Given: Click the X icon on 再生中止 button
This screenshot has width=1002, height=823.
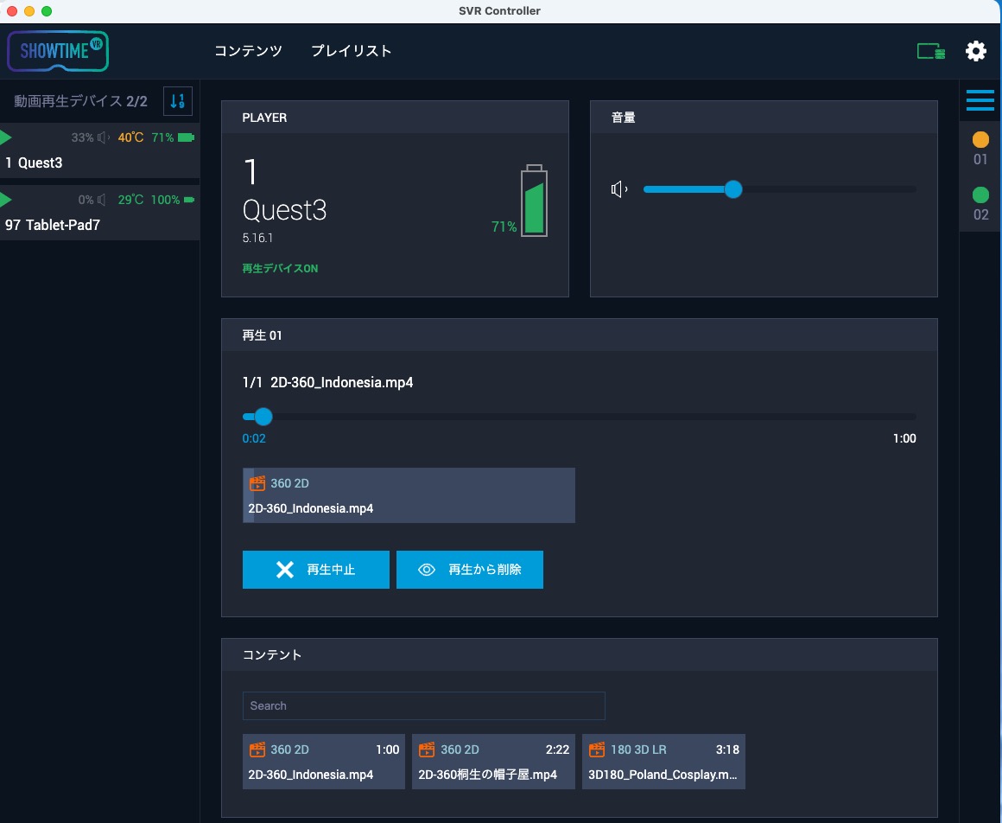Looking at the screenshot, I should pyautogui.click(x=285, y=569).
